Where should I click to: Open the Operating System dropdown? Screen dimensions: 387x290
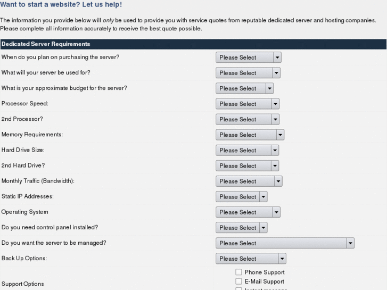tap(248, 212)
